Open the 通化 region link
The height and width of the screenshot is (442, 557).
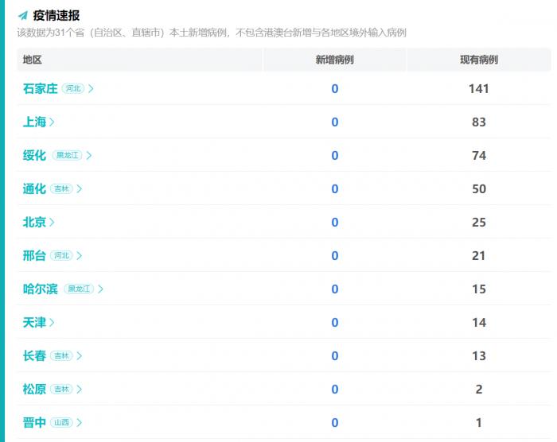[34, 188]
